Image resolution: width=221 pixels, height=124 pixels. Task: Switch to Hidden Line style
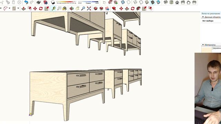pyautogui.click(x=141, y=2)
